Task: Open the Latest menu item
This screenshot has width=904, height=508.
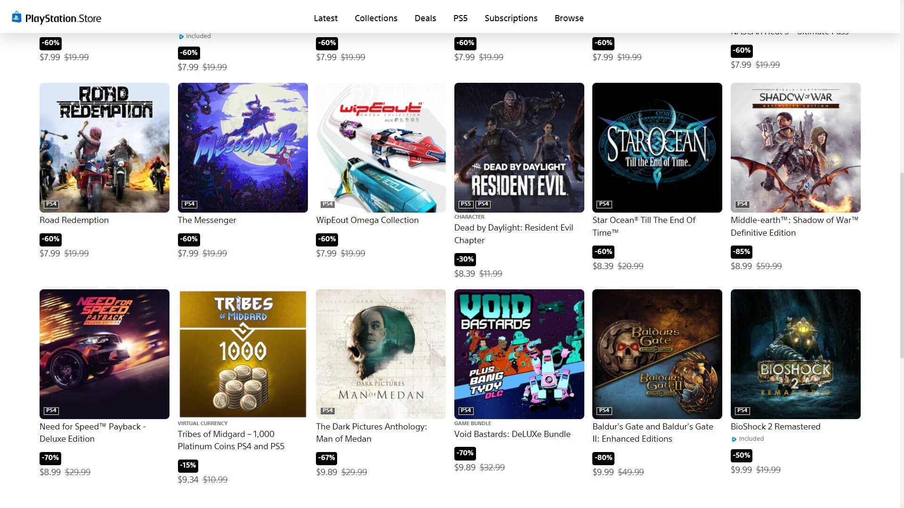Action: [326, 18]
